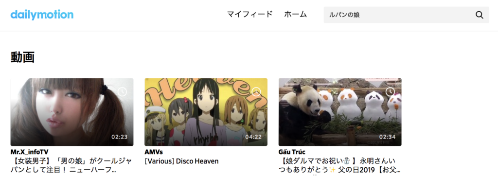
Task: Click watch later clock on panda video
Action: (x=390, y=92)
